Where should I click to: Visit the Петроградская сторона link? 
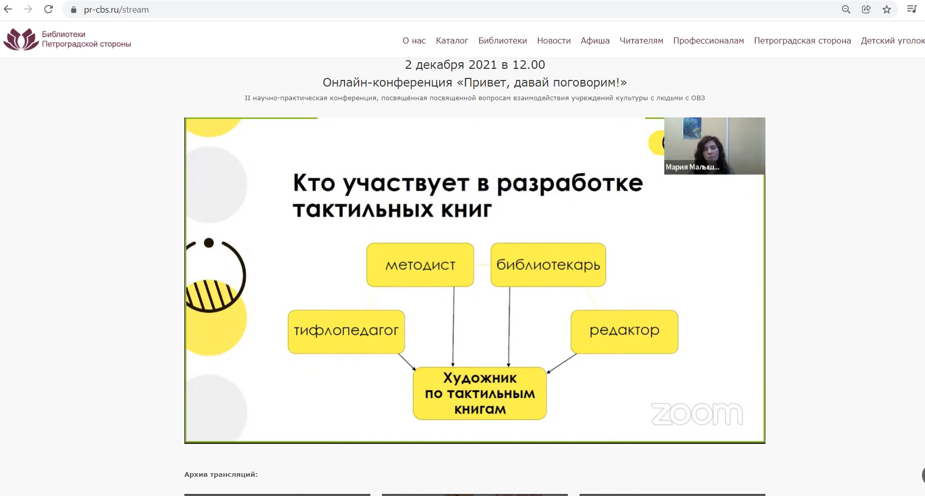point(802,41)
